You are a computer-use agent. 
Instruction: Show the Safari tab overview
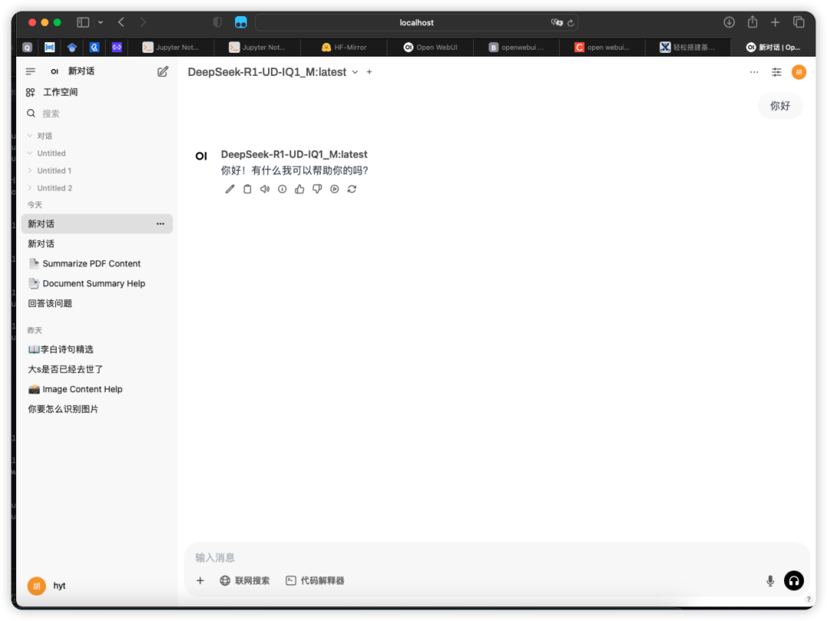799,22
